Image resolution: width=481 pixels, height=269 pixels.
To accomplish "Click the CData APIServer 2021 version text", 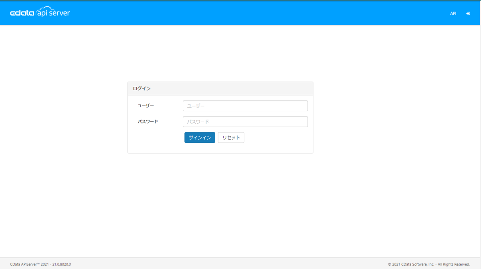I will tap(40, 264).
